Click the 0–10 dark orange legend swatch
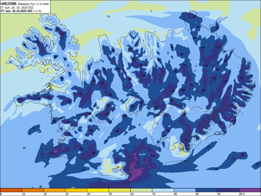Image resolution: width=261 pixels, height=196 pixels. coord(11,190)
